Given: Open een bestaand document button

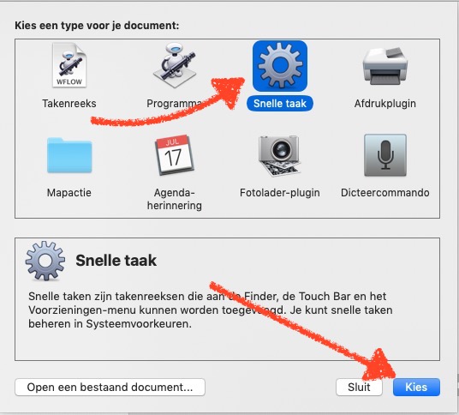Looking at the screenshot, I should click(110, 388).
